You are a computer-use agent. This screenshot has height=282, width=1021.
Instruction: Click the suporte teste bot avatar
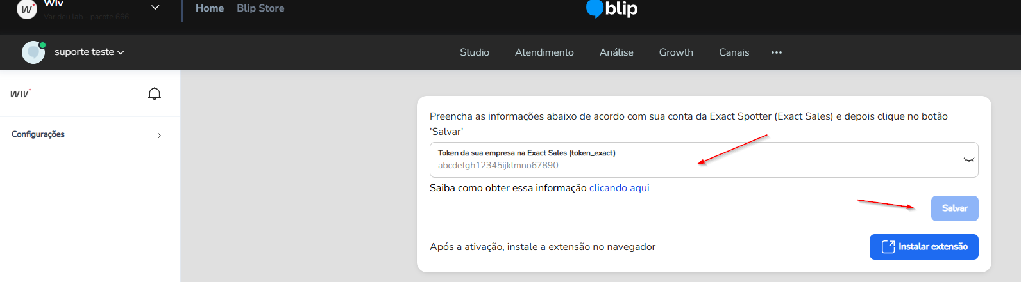point(33,52)
